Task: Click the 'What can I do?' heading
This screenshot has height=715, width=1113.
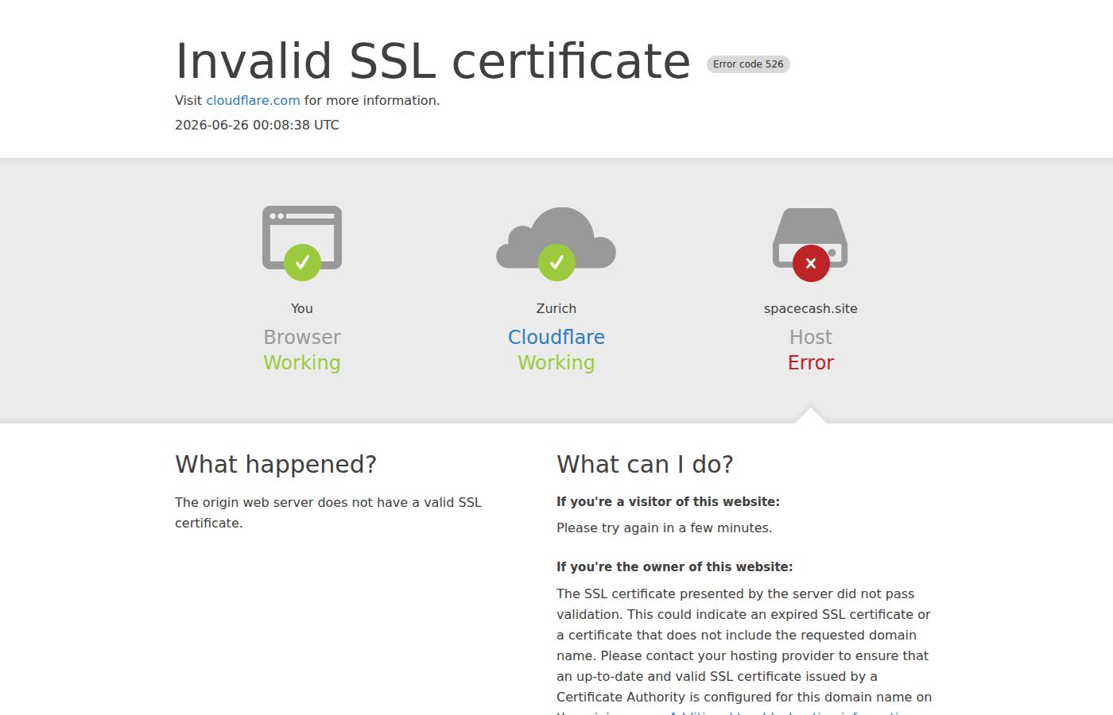Action: [x=645, y=464]
